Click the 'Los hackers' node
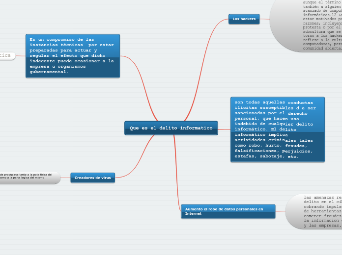 tap(244, 19)
